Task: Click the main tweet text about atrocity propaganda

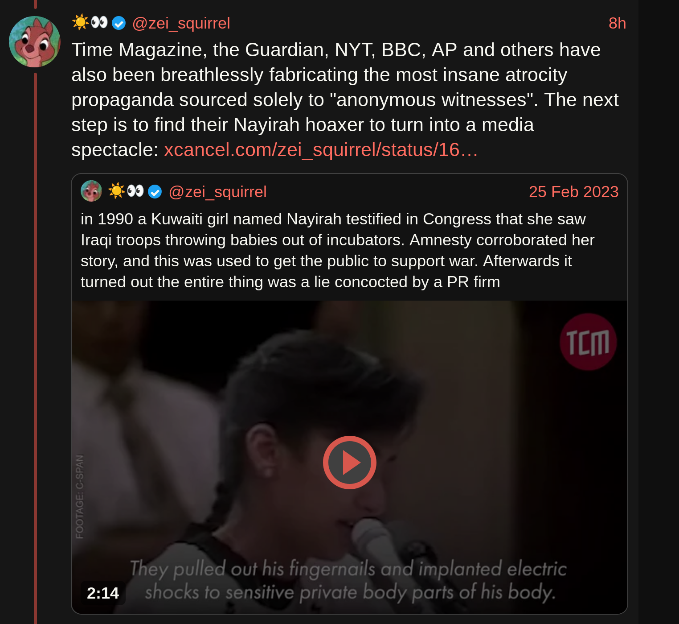Action: (x=345, y=99)
